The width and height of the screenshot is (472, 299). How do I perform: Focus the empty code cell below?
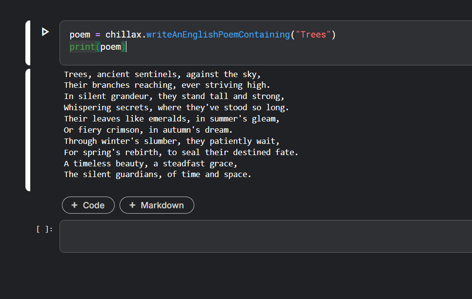pyautogui.click(x=264, y=236)
